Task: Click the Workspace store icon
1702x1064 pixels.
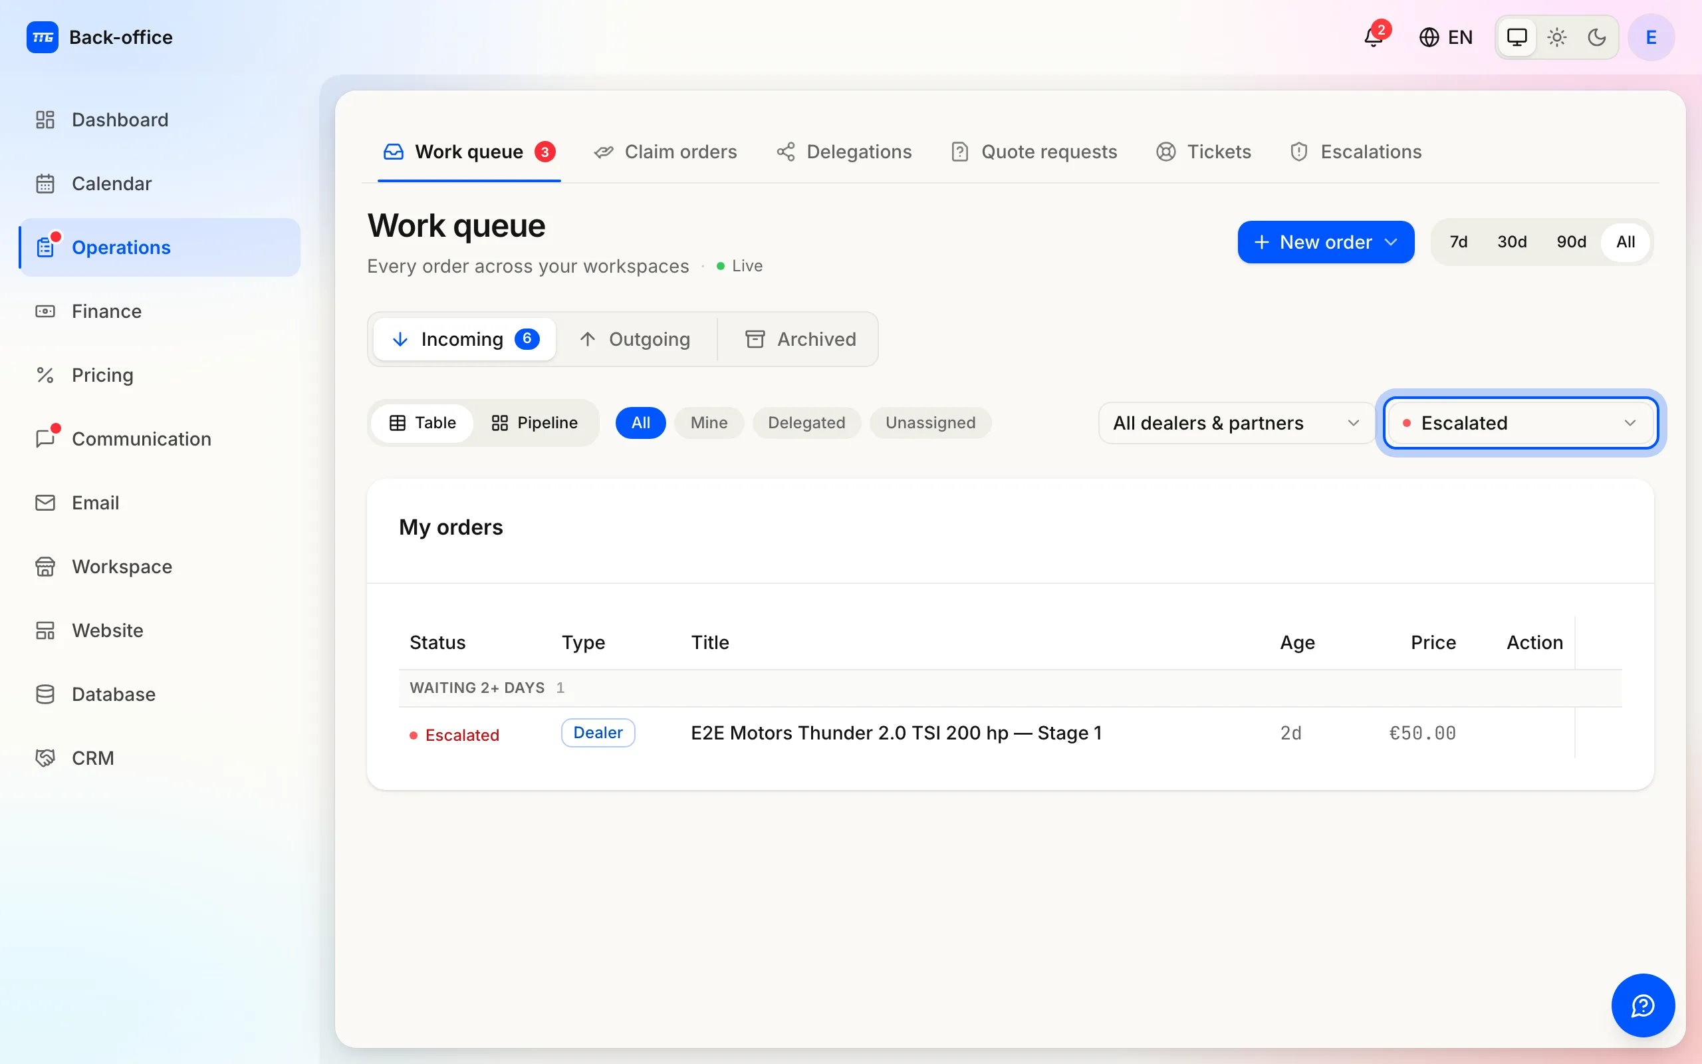Action: pyautogui.click(x=45, y=567)
